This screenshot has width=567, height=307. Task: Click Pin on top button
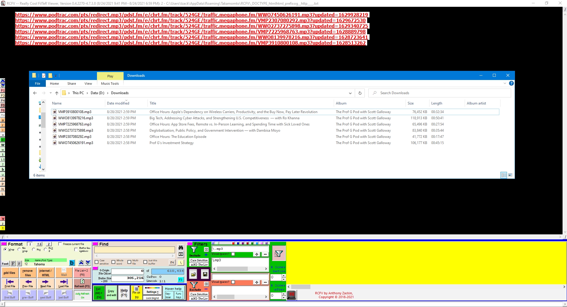point(137,293)
